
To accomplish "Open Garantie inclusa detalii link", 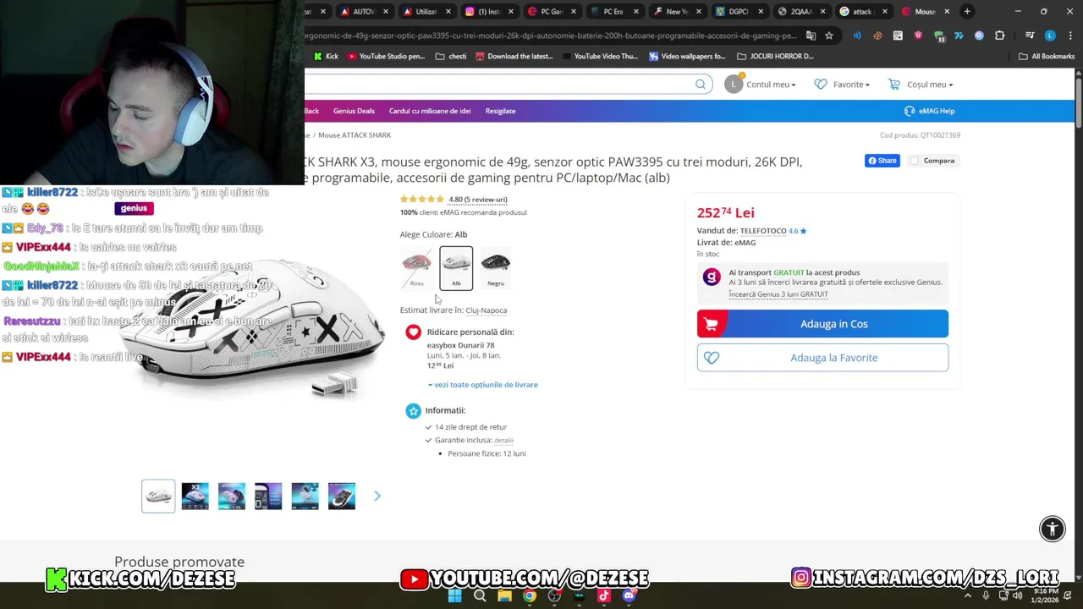I will point(503,441).
